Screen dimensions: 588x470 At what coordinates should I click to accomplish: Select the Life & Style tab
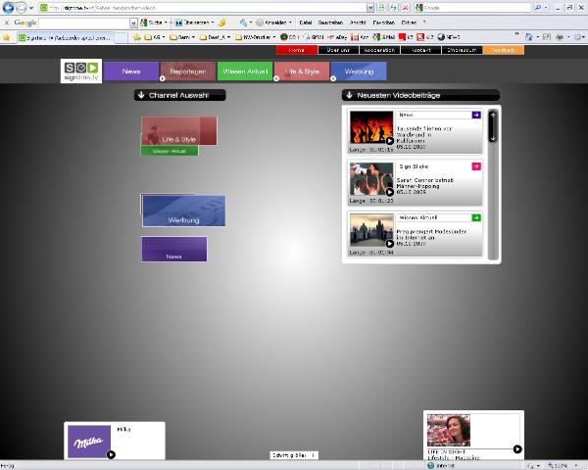click(302, 71)
